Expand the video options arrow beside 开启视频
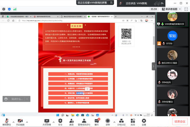The image size is (190, 127). (27, 122)
